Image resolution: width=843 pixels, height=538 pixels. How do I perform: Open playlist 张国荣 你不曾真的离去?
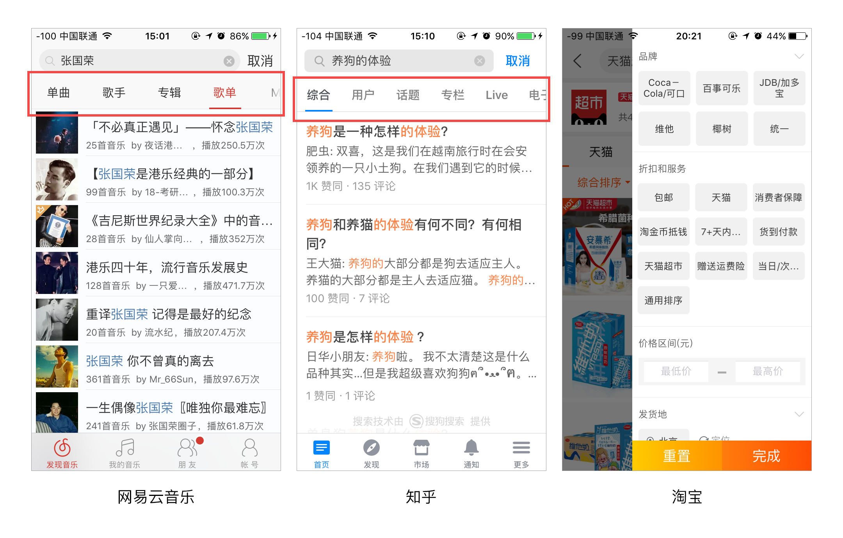[156, 366]
